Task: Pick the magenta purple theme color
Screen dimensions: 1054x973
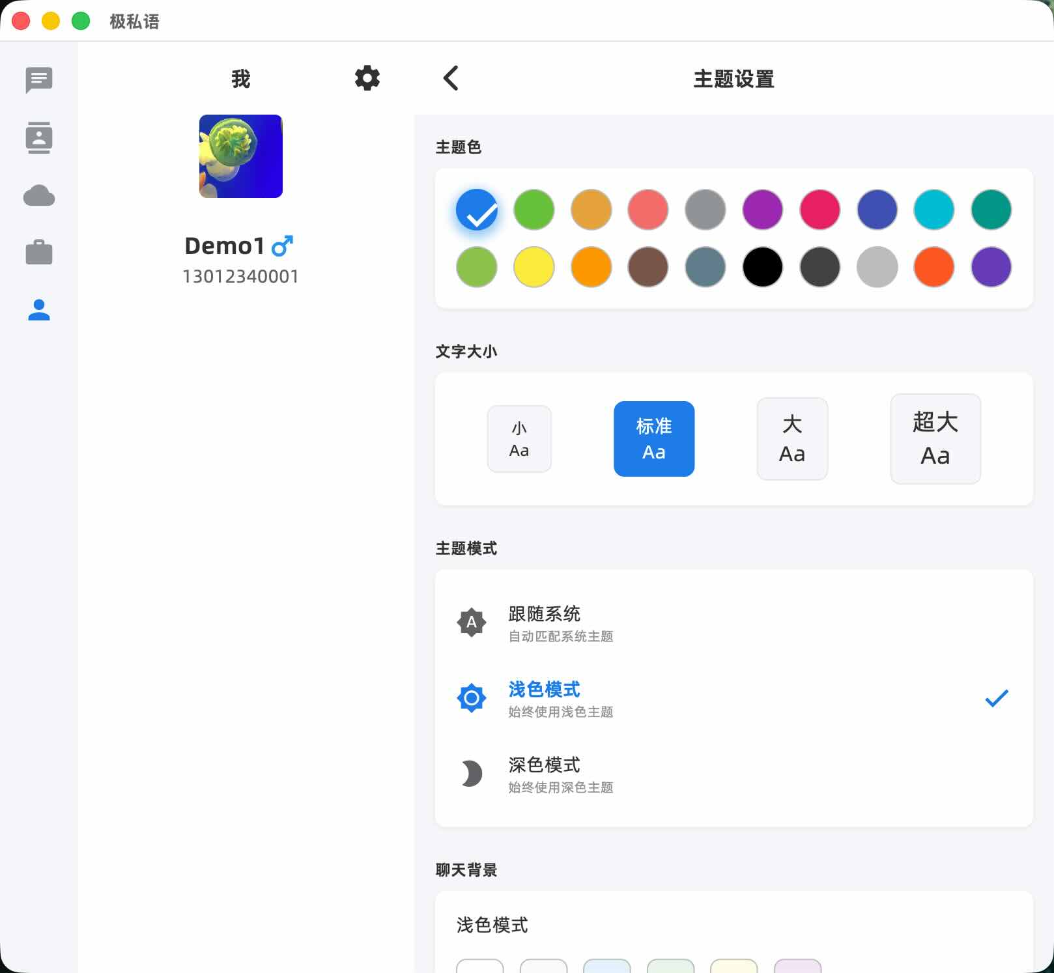Action: [763, 210]
